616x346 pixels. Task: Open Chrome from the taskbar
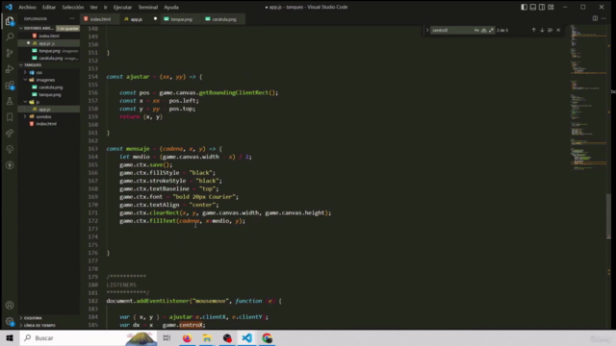(x=268, y=337)
